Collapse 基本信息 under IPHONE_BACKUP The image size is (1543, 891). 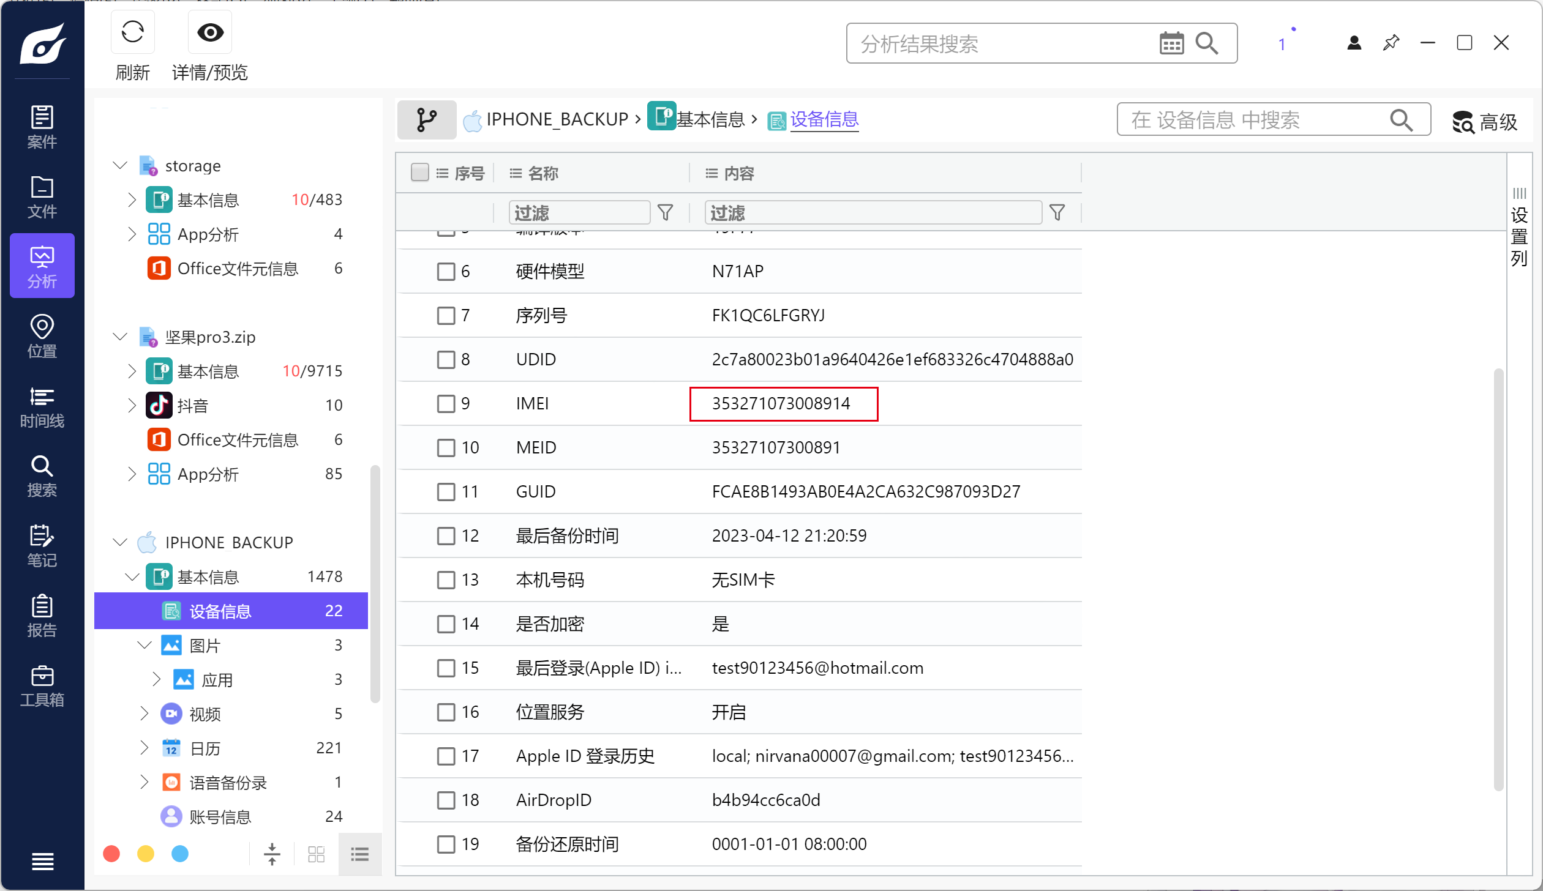pos(132,576)
